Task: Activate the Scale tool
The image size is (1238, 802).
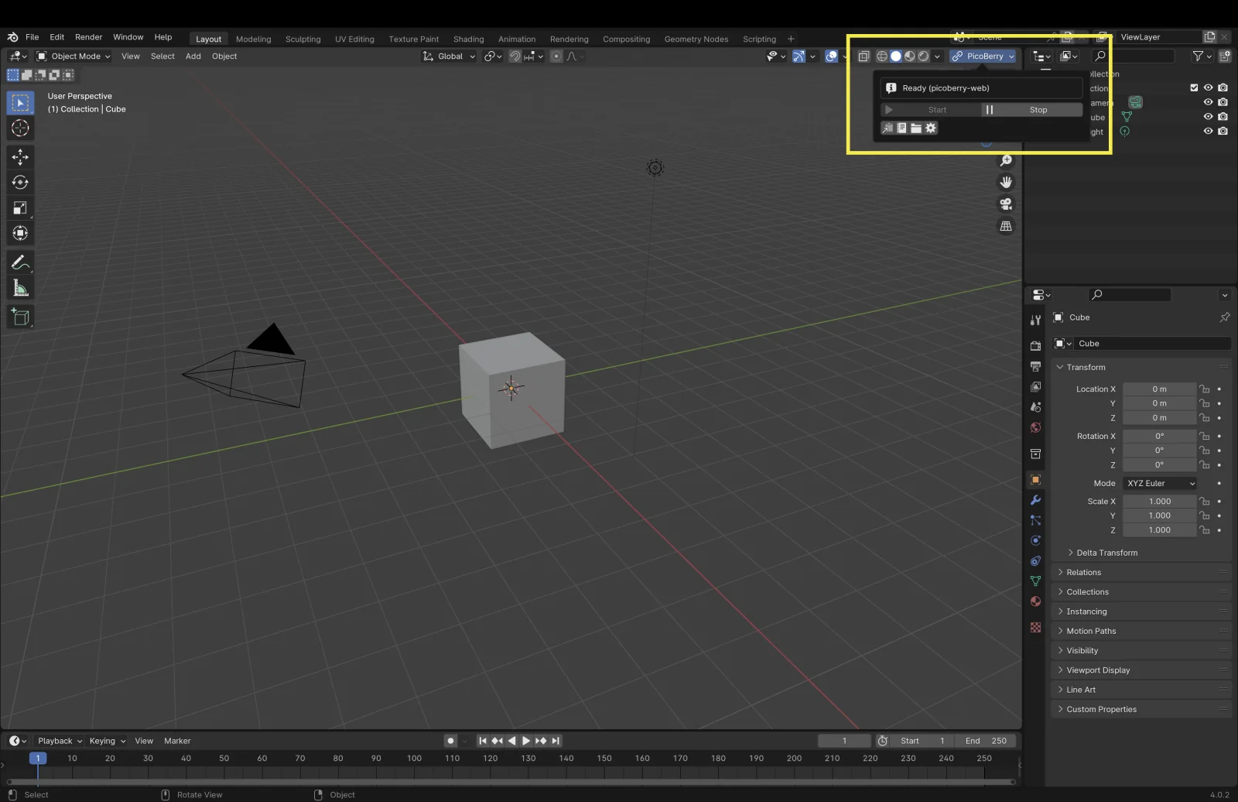Action: 20,207
